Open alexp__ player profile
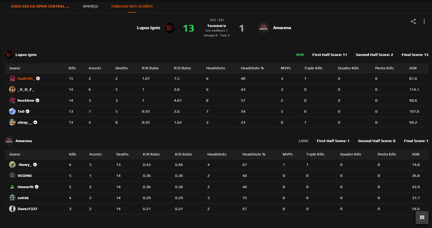The image size is (432, 228). click(x=25, y=122)
